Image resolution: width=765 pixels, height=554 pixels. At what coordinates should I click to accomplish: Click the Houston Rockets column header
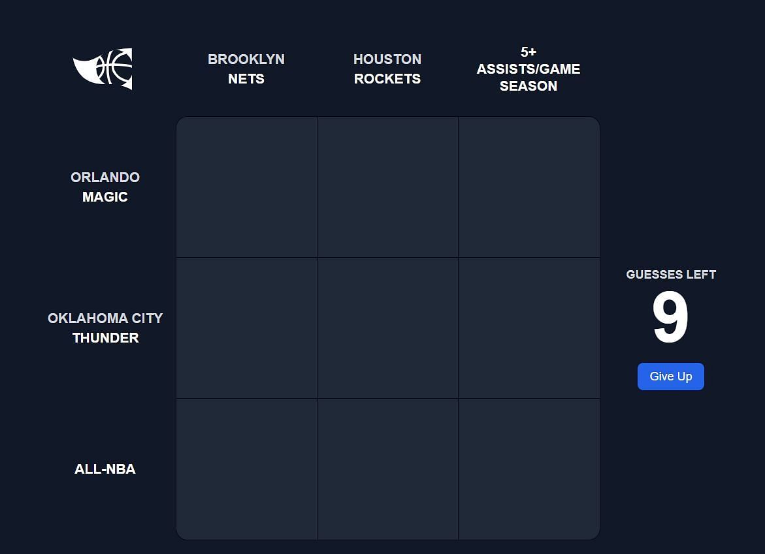[387, 69]
